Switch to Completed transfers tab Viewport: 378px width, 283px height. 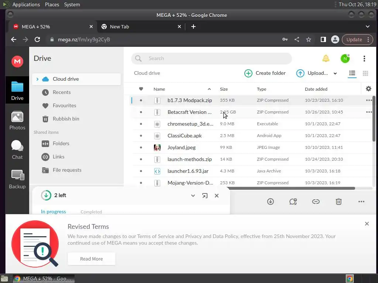[x=91, y=212]
